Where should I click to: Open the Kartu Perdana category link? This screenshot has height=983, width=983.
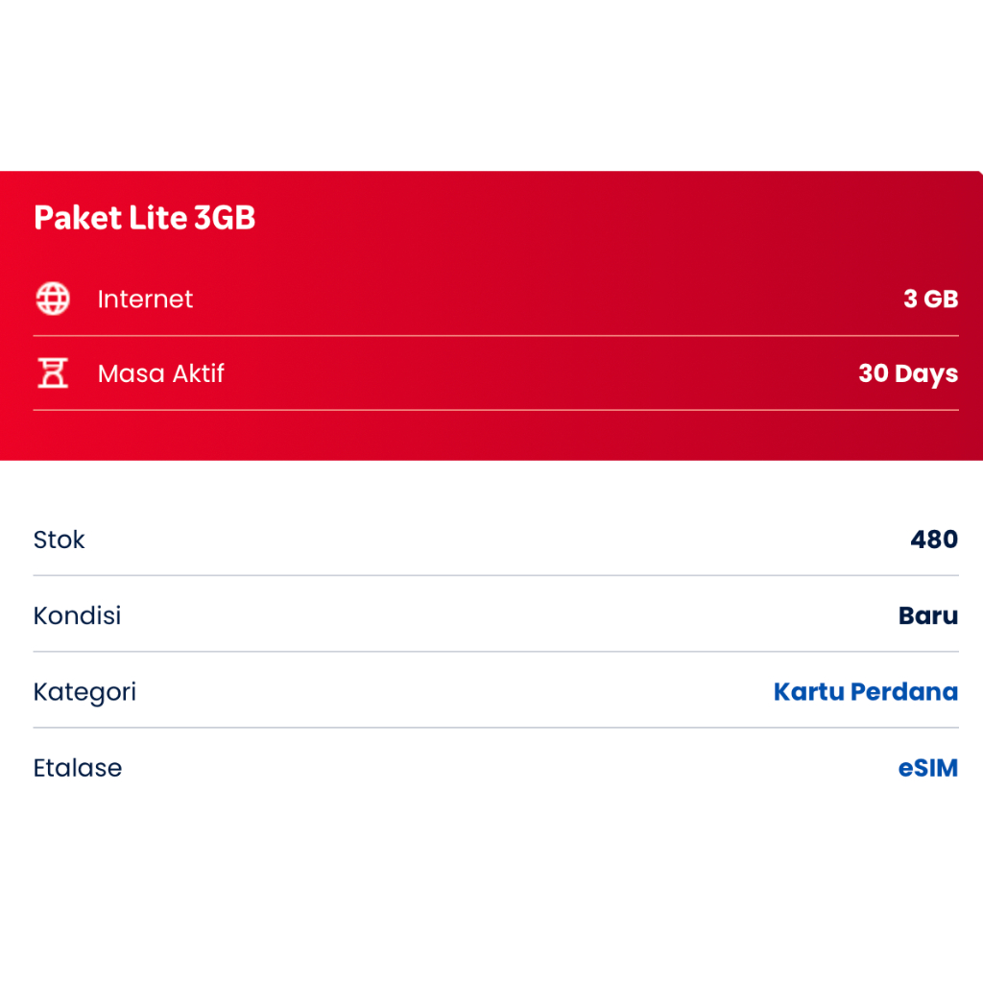coord(865,691)
